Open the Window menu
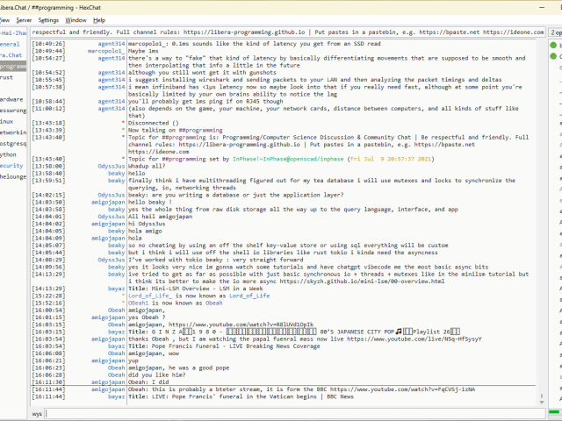The width and height of the screenshot is (562, 421). 76,19
